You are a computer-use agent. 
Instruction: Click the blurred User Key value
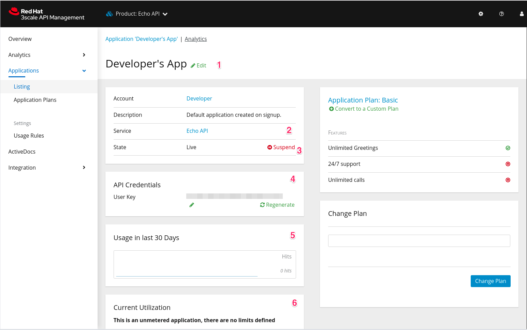234,196
